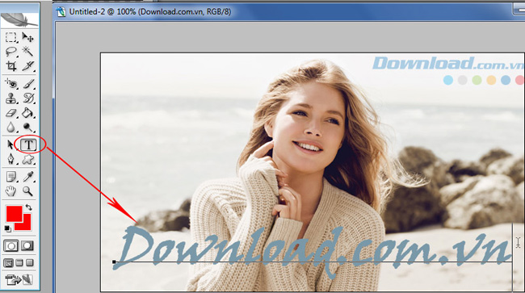The height and width of the screenshot is (293, 525).
Task: Click the Untitled-2 document window icon
Action: click(x=61, y=12)
